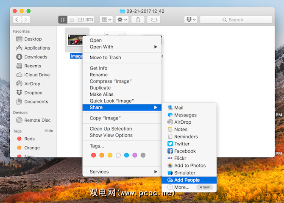This screenshot has width=284, height=203.
Task: Choose Copy "Image"
Action: 122,118
